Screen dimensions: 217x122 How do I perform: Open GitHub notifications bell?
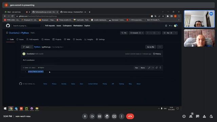coord(166,26)
